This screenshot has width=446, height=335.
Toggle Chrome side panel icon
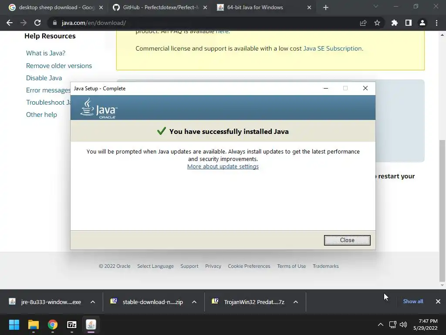coord(409,23)
